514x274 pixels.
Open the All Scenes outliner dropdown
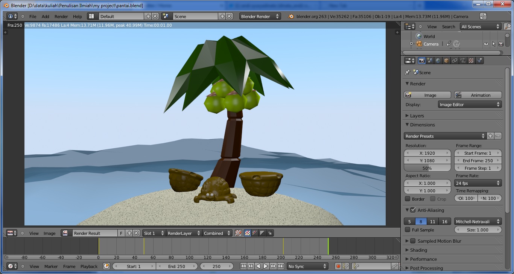[x=481, y=27]
